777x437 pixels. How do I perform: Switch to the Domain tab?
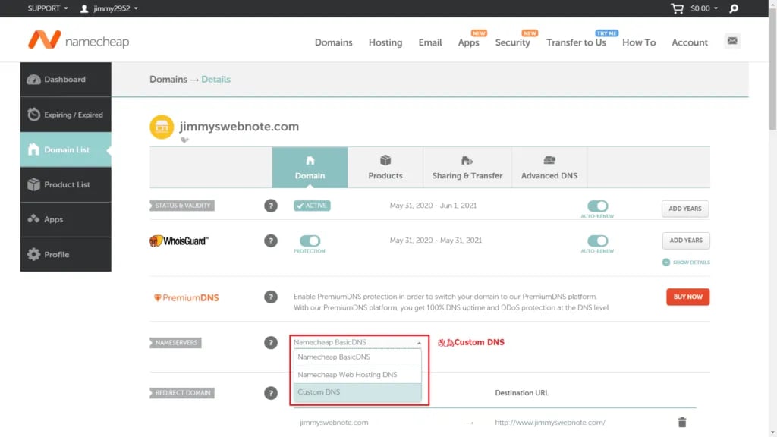click(310, 168)
